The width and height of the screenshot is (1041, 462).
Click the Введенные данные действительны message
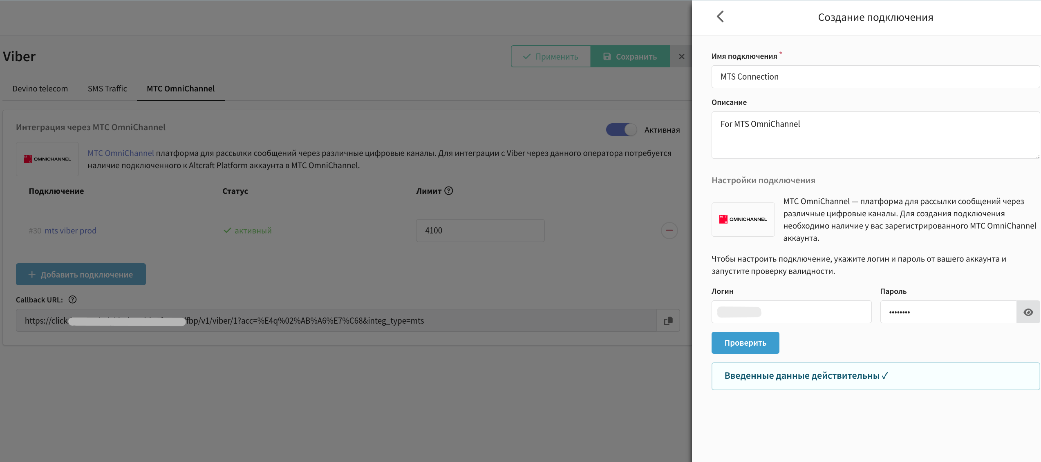tap(875, 376)
